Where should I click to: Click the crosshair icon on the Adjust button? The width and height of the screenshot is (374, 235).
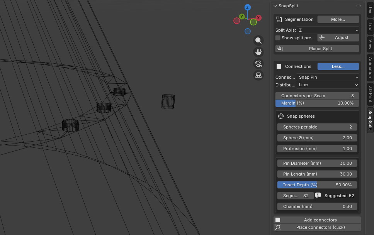321,37
